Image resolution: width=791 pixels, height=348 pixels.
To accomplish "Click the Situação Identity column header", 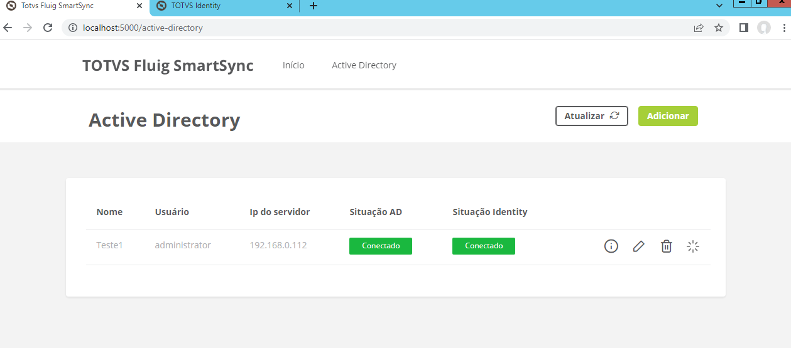I will coord(490,212).
